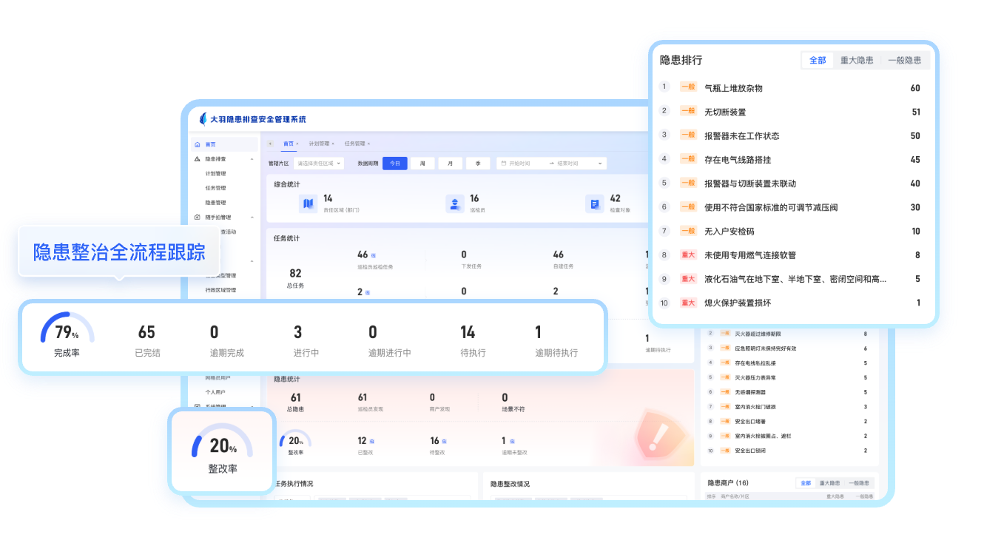Switch 隐患排行 card filter to 重大隐患

coord(857,61)
